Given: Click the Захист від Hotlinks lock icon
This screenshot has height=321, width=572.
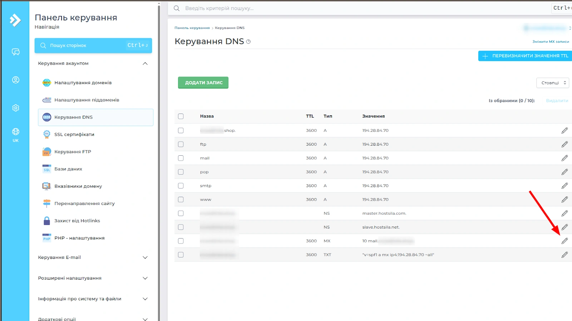Looking at the screenshot, I should click(47, 221).
